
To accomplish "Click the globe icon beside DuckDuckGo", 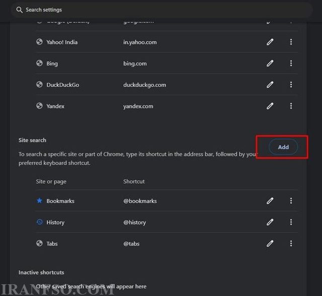I will pos(39,85).
